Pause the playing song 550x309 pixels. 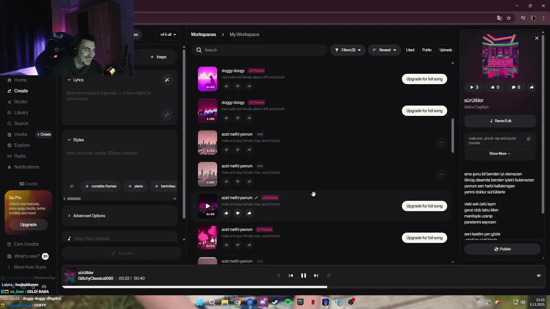(303, 276)
